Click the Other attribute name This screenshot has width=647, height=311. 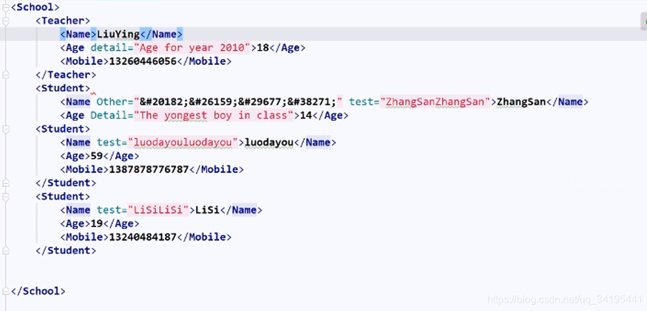(x=112, y=102)
